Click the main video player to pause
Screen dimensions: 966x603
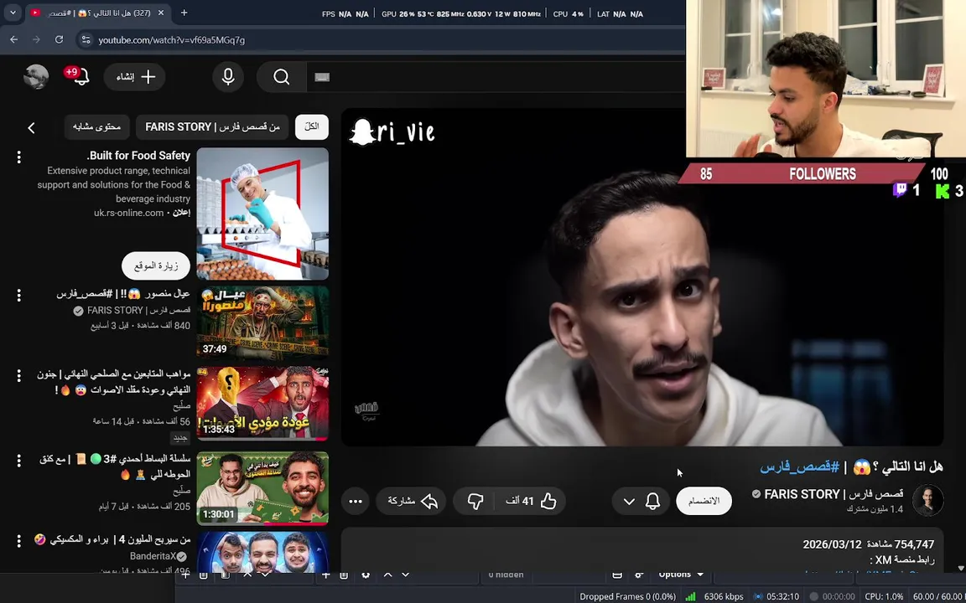(642, 277)
